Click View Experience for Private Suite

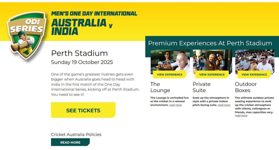[x=212, y=75]
